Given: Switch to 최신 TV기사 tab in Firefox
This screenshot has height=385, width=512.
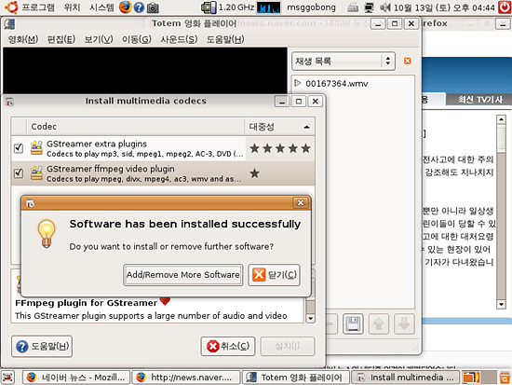Looking at the screenshot, I should click(479, 100).
